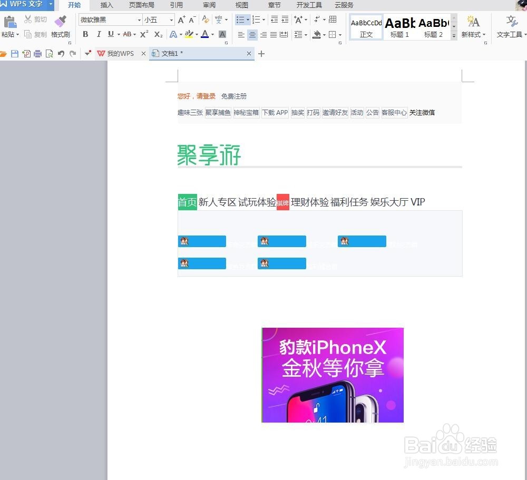Expand the numbered list style arrow

(x=264, y=20)
